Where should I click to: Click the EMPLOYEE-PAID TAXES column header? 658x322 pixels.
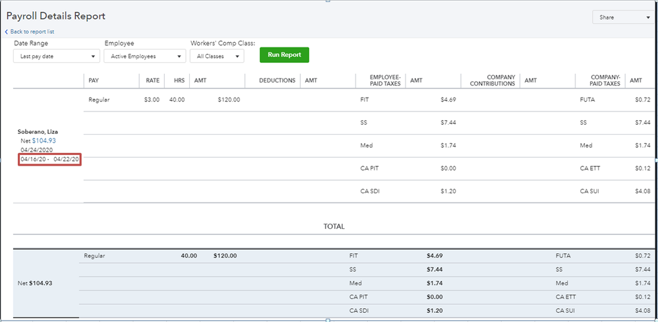[x=382, y=80]
